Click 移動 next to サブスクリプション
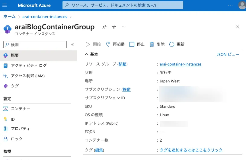 point(126,89)
